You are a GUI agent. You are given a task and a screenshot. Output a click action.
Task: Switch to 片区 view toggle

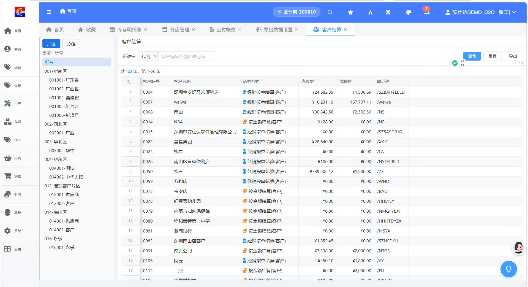pyautogui.click(x=51, y=44)
